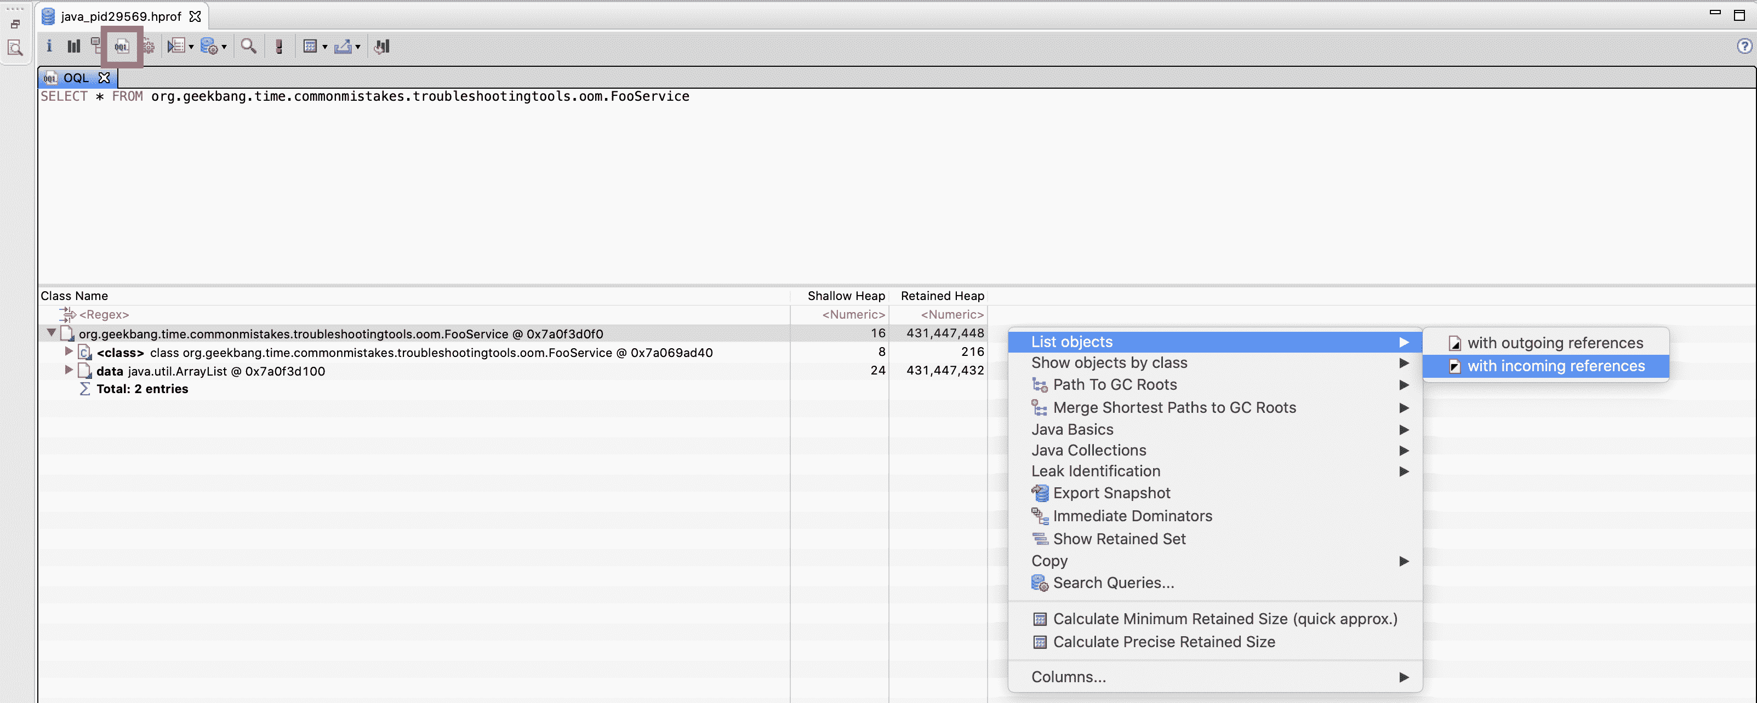Close the OQL tab
Viewport: 1757px width, 703px height.
(104, 78)
